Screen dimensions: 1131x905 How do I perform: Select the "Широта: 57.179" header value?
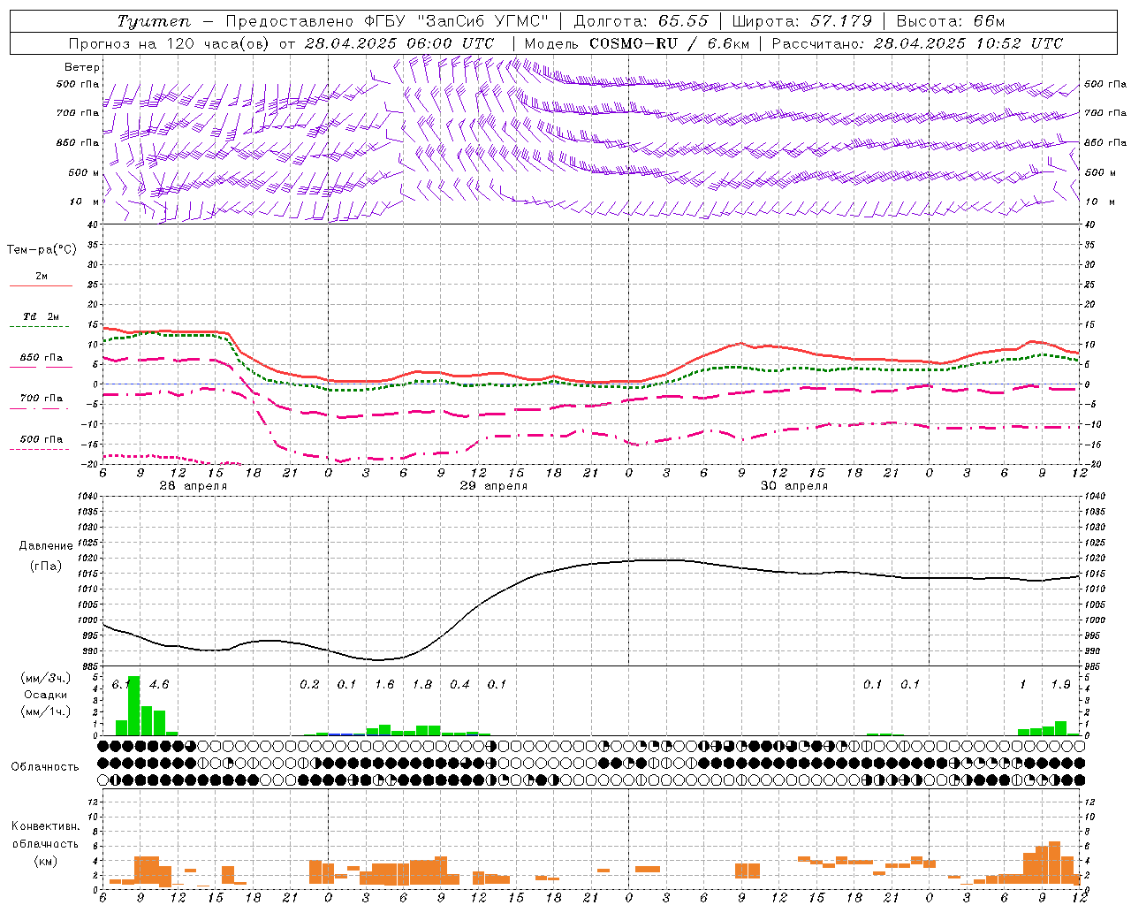801,21
